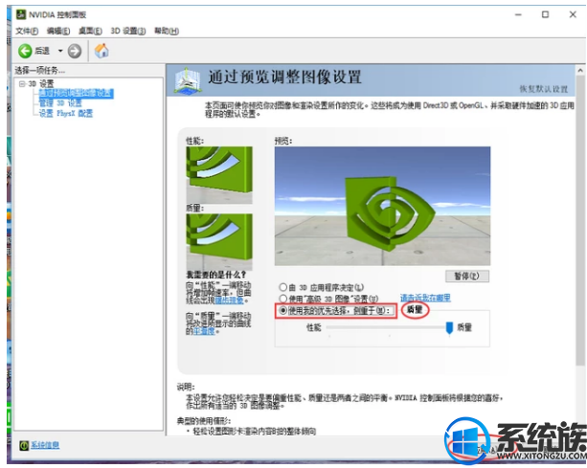This screenshot has height=468, width=587.
Task: Click the main 3D preview image
Action: pyautogui.click(x=382, y=206)
